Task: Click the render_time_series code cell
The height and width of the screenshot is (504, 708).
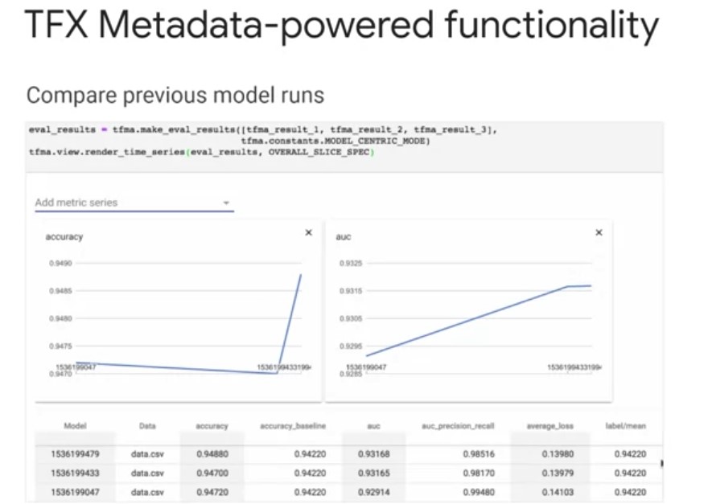Action: click(x=201, y=152)
